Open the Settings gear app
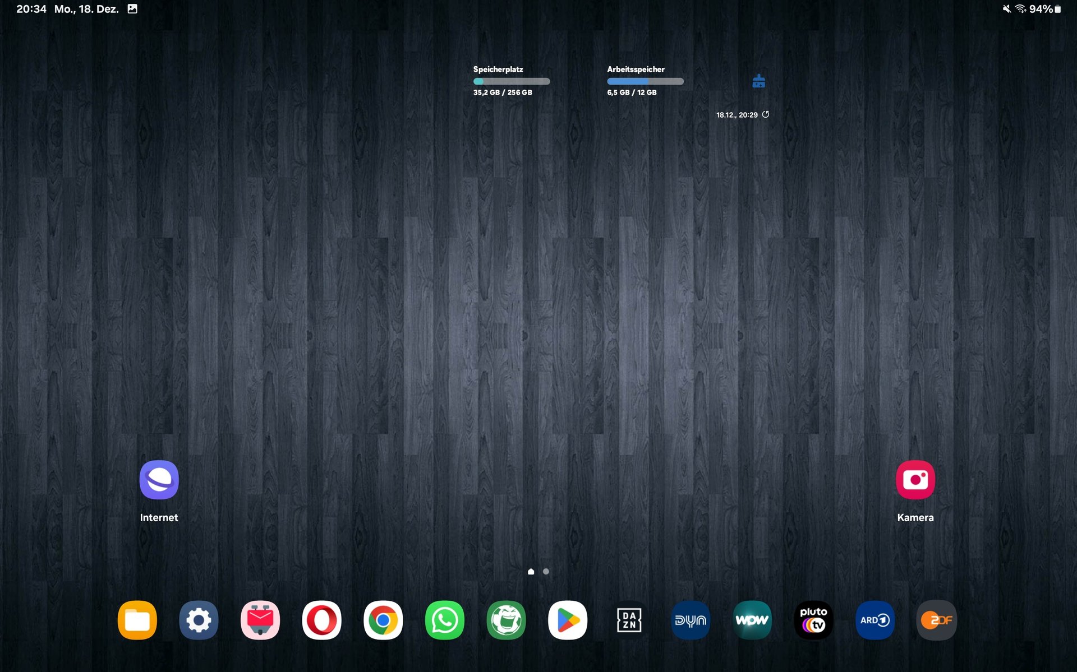This screenshot has width=1077, height=672. pos(199,620)
